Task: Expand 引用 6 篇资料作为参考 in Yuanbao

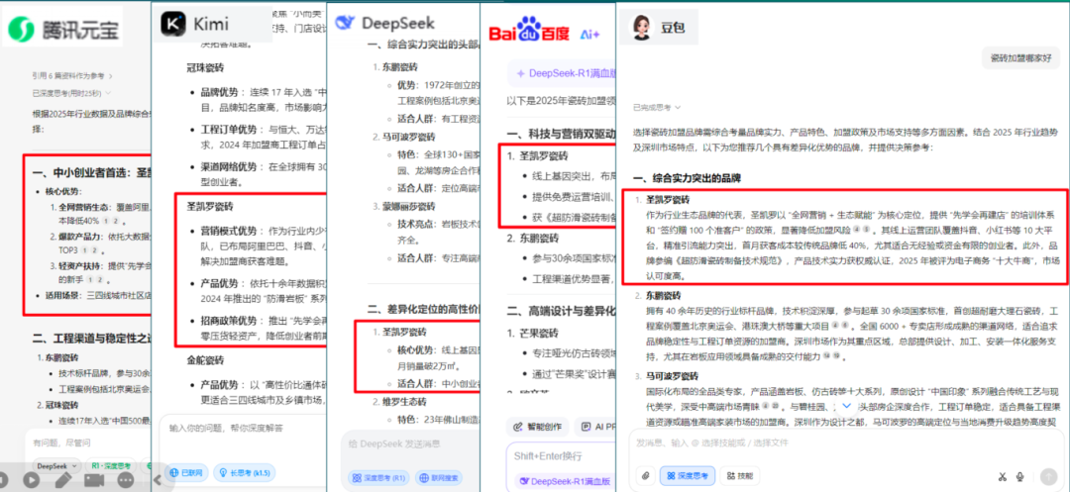Action: 72,75
